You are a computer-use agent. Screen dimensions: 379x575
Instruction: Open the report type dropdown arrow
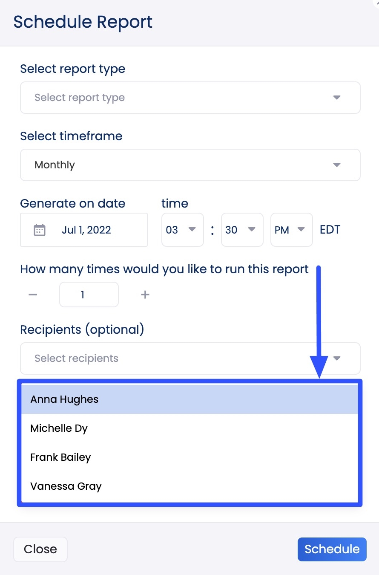point(337,98)
